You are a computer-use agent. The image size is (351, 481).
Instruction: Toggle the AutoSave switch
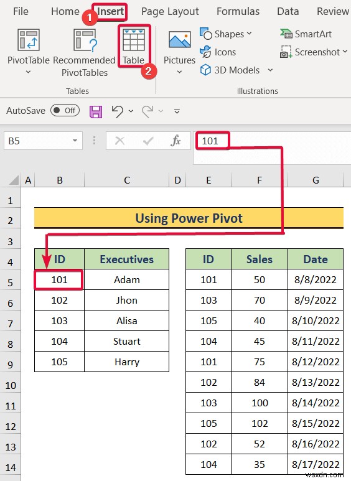coord(65,110)
